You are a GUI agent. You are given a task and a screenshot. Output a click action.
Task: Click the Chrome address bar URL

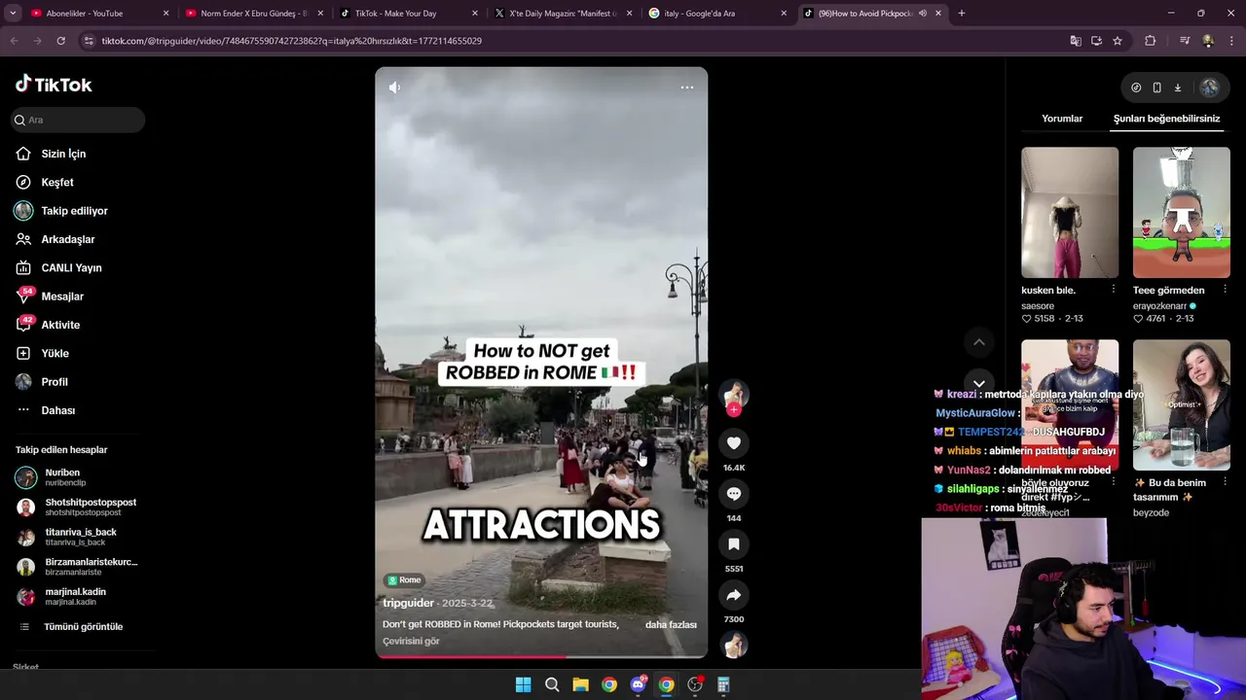point(292,41)
